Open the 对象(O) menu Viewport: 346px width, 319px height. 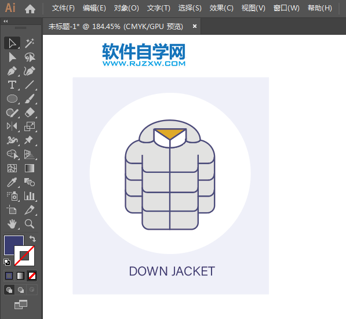pyautogui.click(x=126, y=8)
